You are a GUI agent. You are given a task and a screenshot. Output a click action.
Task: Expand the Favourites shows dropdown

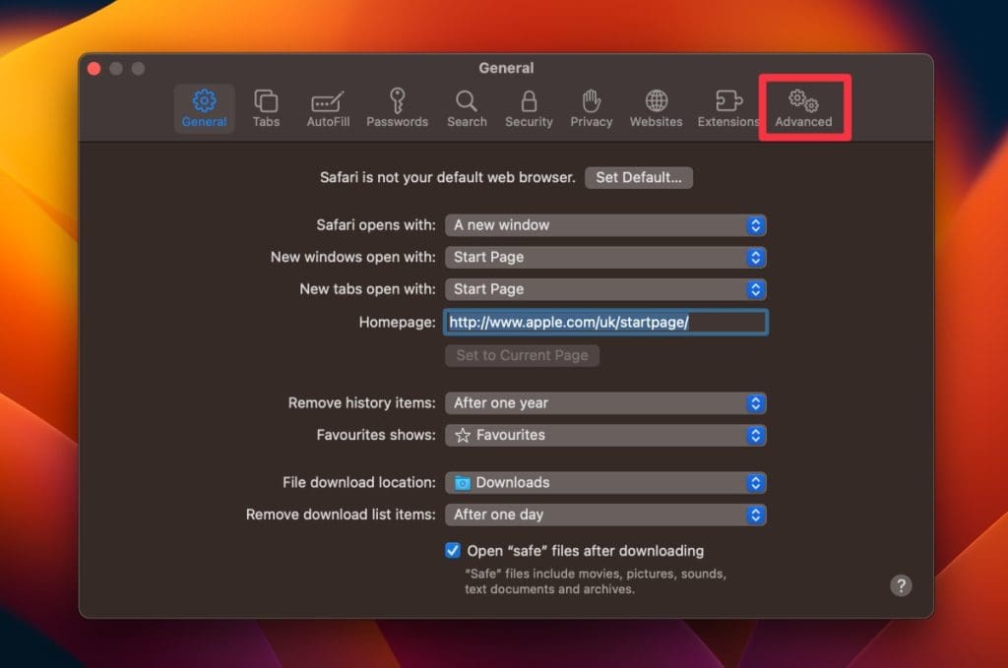click(x=605, y=435)
